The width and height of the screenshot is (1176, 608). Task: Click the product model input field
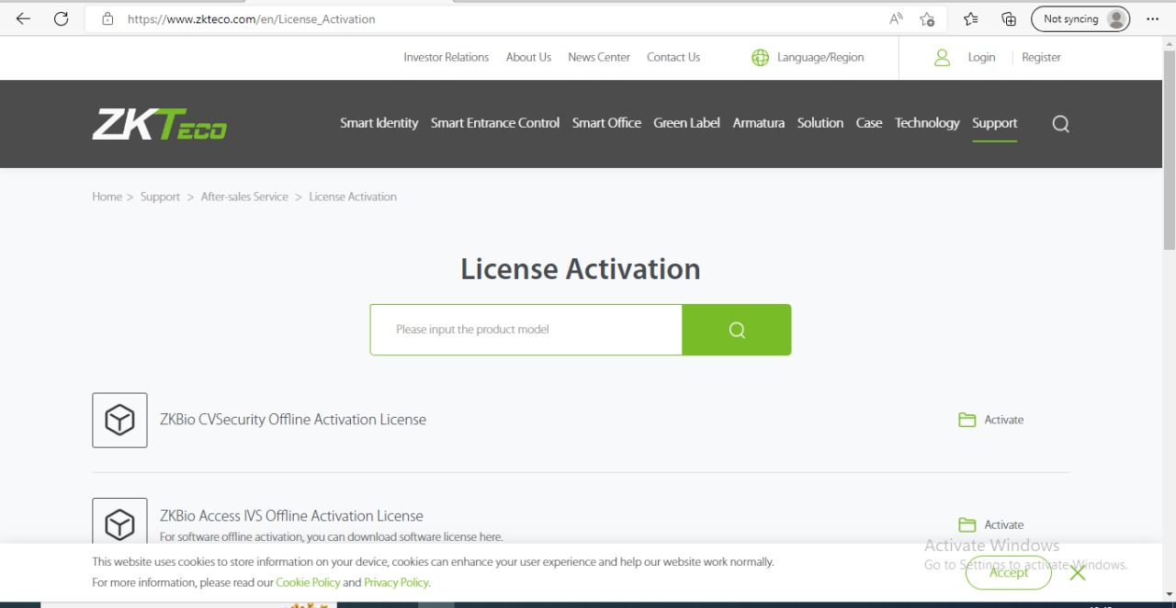click(x=526, y=330)
